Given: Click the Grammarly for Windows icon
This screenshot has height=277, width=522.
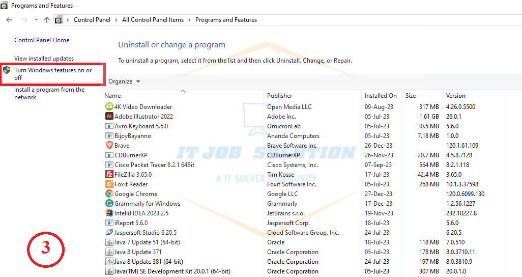Looking at the screenshot, I should (x=109, y=204).
